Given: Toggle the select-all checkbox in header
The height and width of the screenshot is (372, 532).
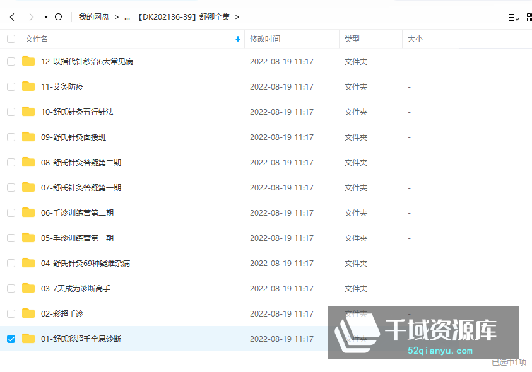Looking at the screenshot, I should 11,39.
